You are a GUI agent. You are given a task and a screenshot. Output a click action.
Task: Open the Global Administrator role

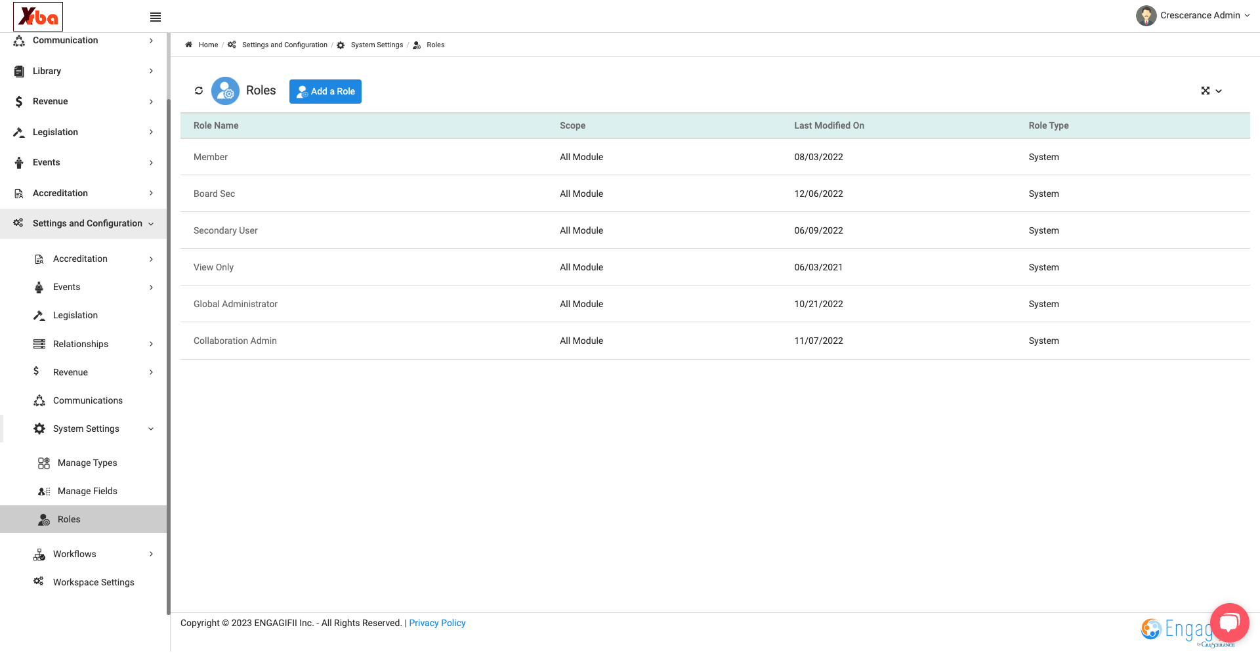click(x=236, y=304)
